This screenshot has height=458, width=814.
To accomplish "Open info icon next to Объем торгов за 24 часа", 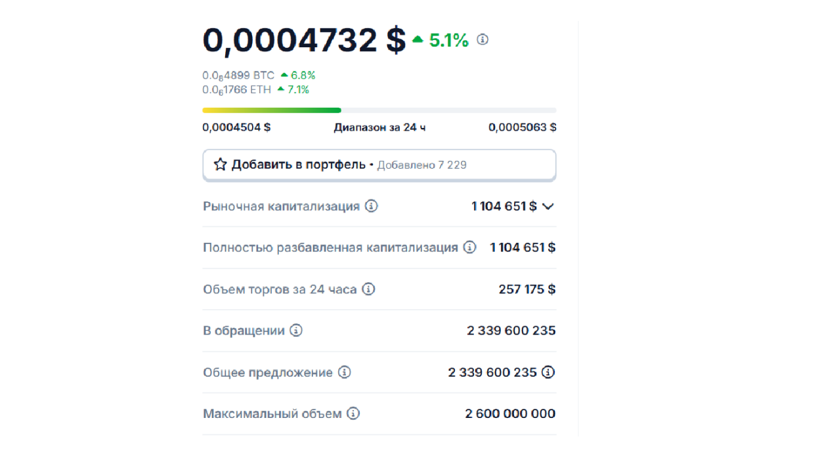I will 369,289.
